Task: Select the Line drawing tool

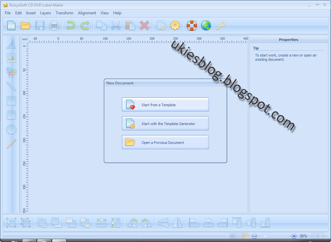Action: [11, 87]
